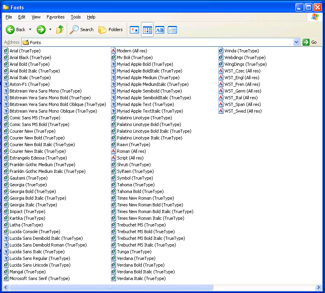
Task: Select Palatino Linotype Bold (TrueType)
Action: pyautogui.click(x=149, y=124)
